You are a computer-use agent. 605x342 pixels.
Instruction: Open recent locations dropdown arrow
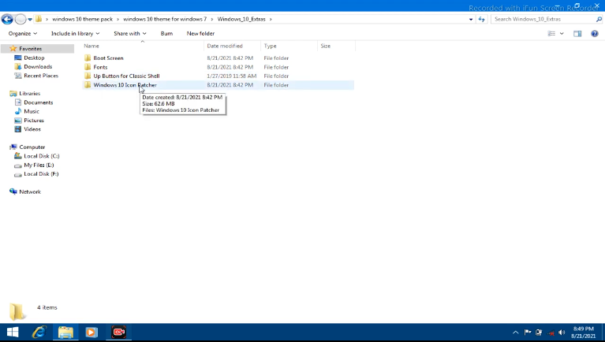pos(30,19)
